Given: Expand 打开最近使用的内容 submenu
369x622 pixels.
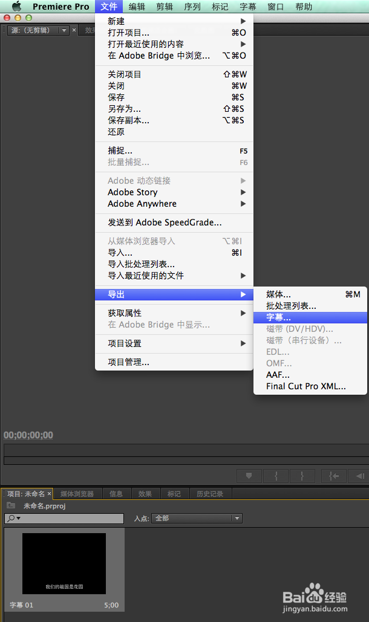Looking at the screenshot, I should click(174, 44).
